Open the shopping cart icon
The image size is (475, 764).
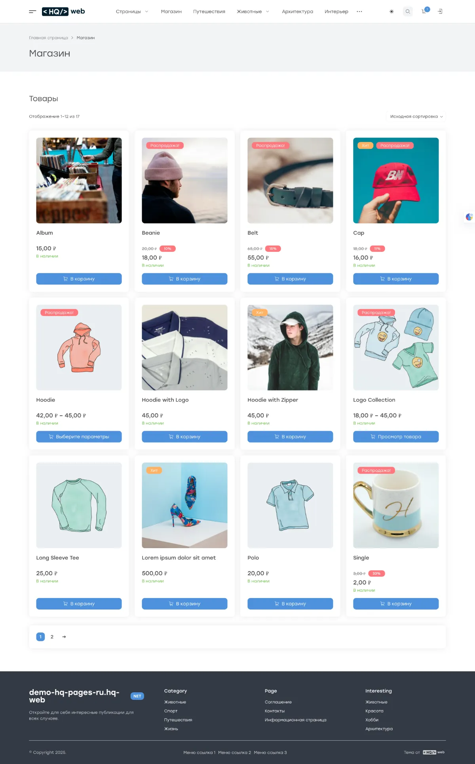(x=425, y=11)
